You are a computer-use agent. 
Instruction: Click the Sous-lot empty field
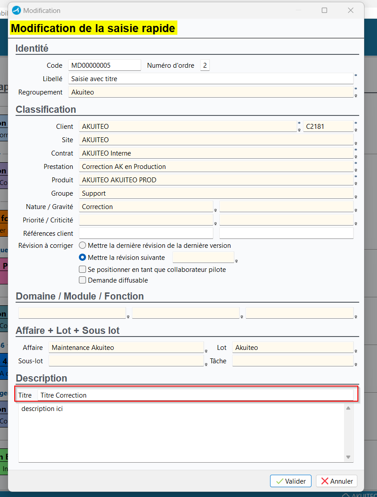(126, 361)
